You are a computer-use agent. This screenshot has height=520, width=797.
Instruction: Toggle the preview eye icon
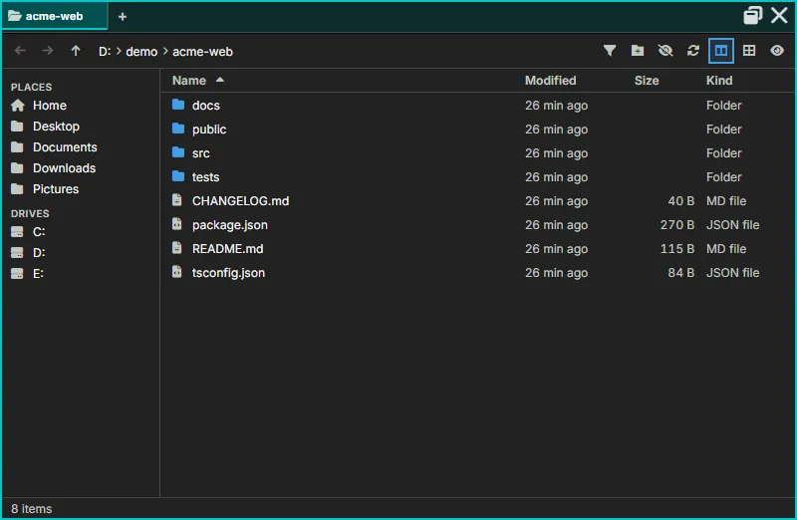(777, 51)
